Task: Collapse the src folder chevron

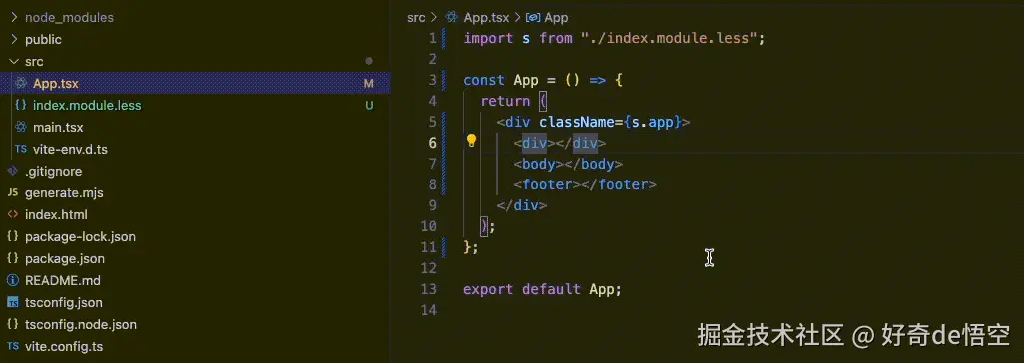Action: pyautogui.click(x=14, y=62)
